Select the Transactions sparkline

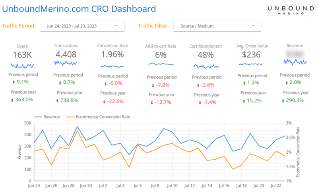click(65, 63)
